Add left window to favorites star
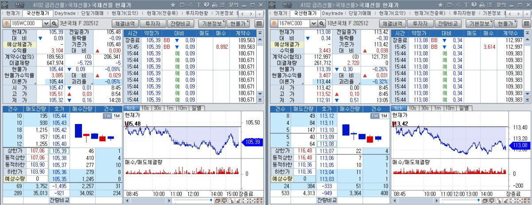This screenshot has width=532, height=205. click(x=173, y=5)
